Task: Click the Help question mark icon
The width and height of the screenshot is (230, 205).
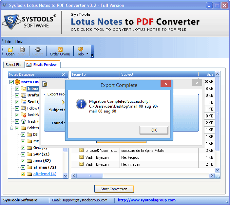Action: point(80,50)
